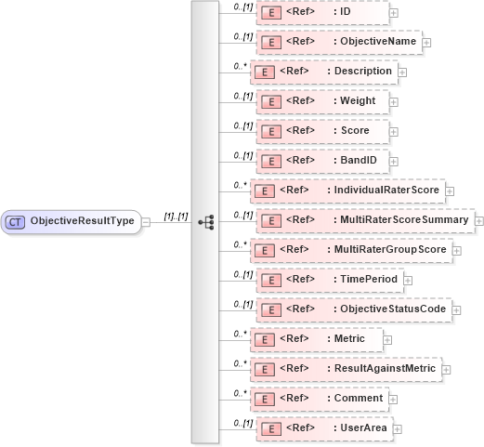Select the UserArea label text

tap(363, 427)
